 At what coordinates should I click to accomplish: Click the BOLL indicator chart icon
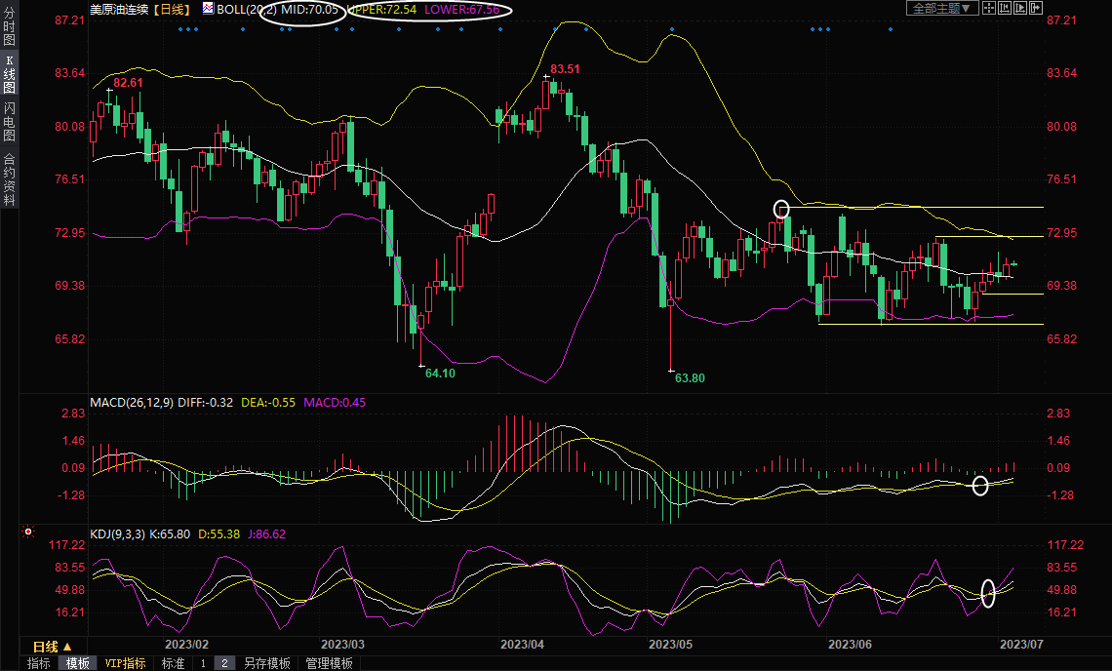tap(209, 9)
